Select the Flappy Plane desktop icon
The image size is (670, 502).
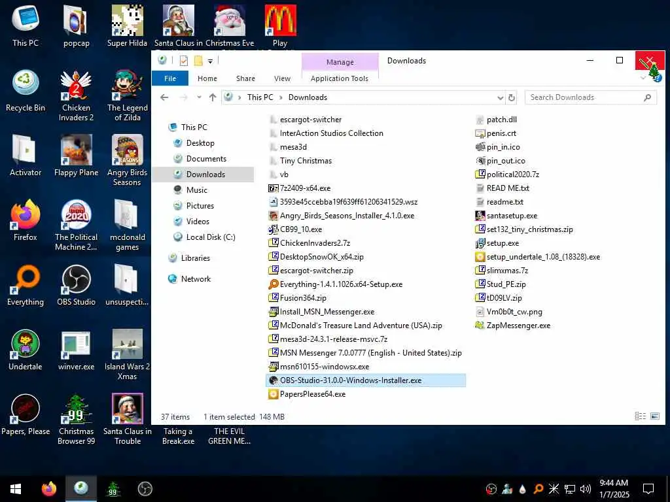point(76,155)
